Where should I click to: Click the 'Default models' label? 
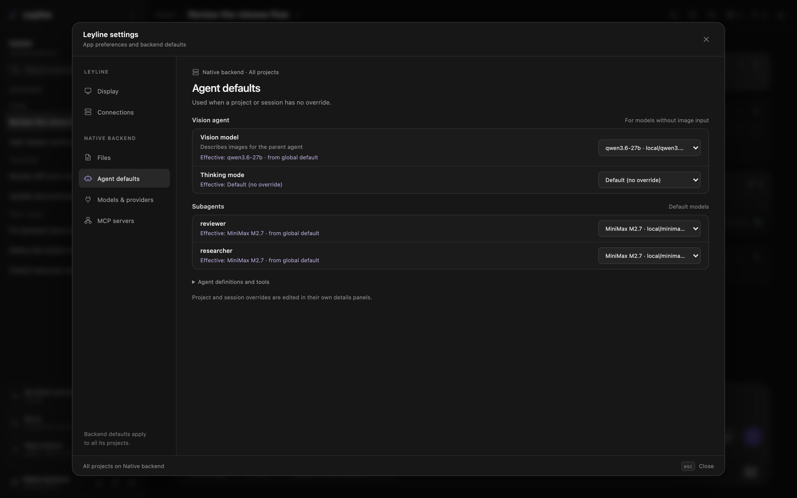pos(689,207)
